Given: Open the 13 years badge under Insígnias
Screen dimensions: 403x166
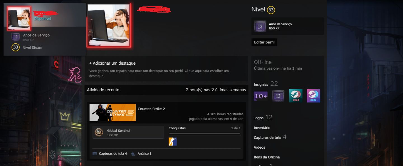Looking at the screenshot, I should [x=278, y=96].
